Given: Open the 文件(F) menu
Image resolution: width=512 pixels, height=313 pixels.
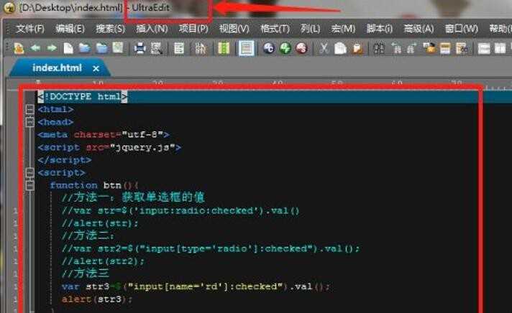Looking at the screenshot, I should click(x=30, y=29).
